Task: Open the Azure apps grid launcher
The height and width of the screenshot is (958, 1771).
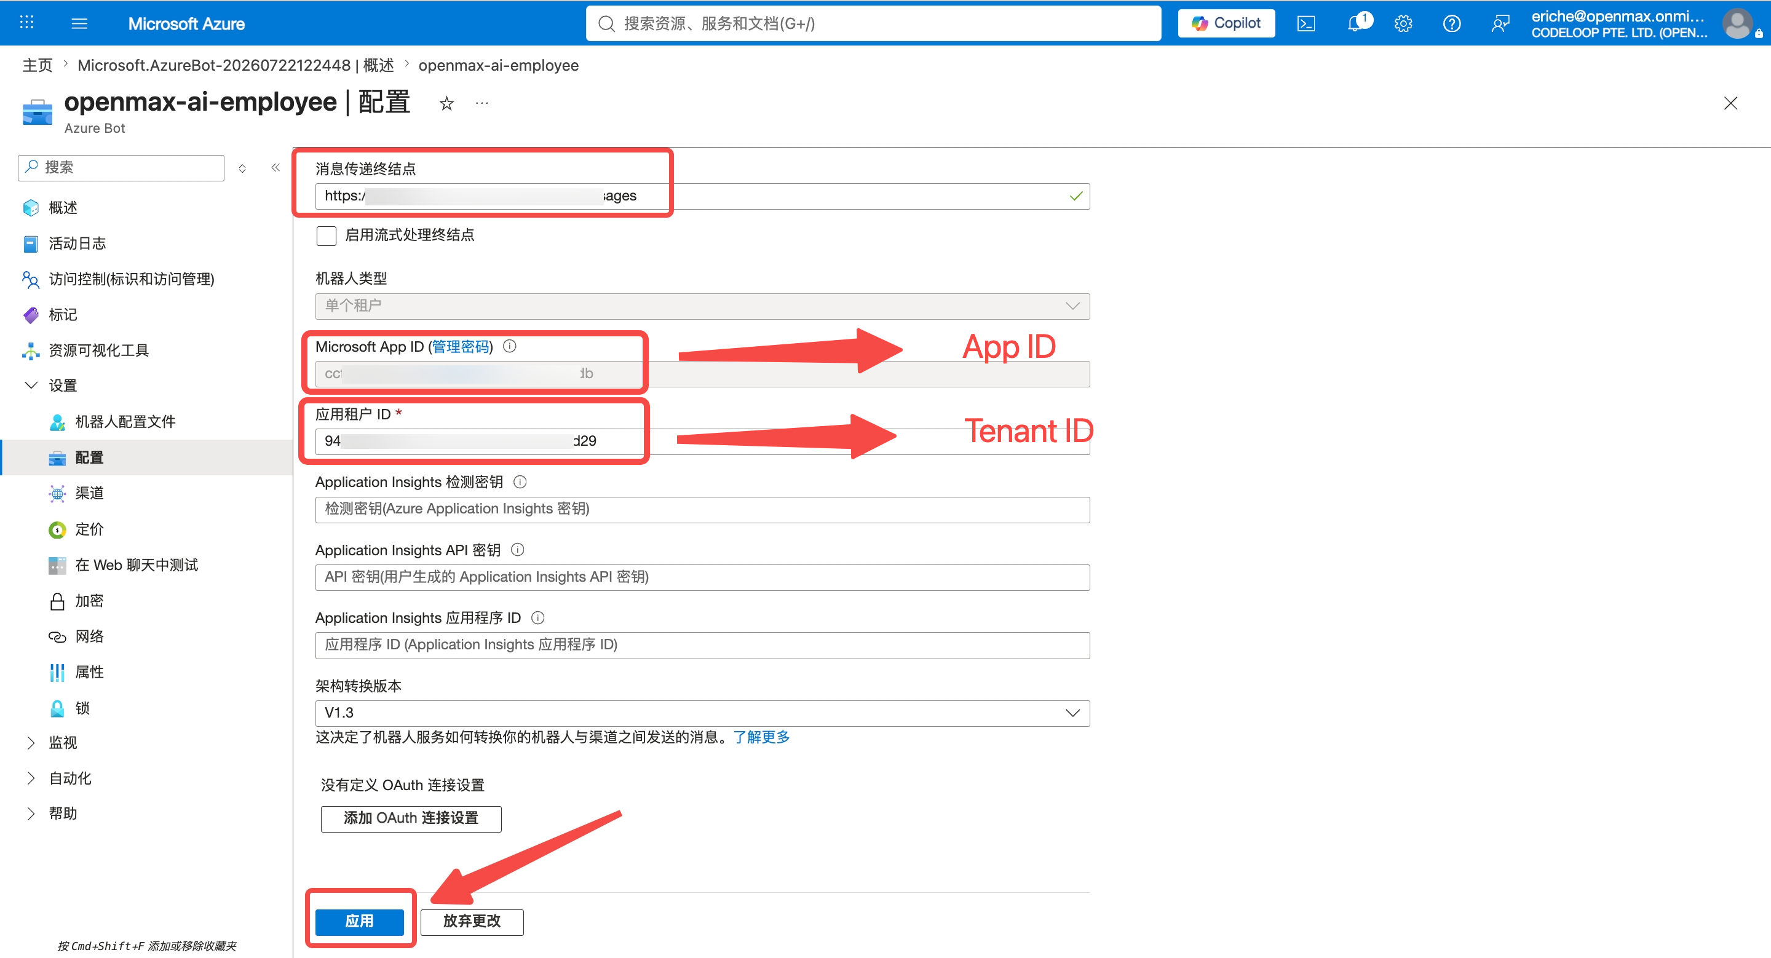Action: point(26,23)
